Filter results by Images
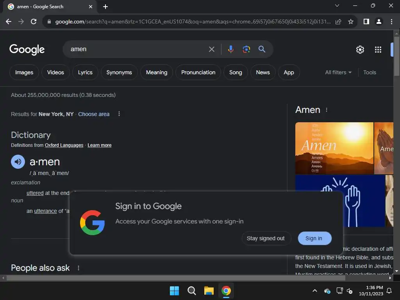The height and width of the screenshot is (300, 400). pos(24,72)
